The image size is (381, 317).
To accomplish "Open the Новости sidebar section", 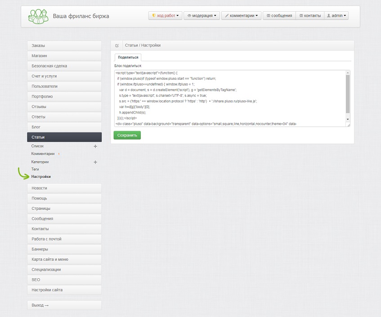I will click(x=64, y=188).
